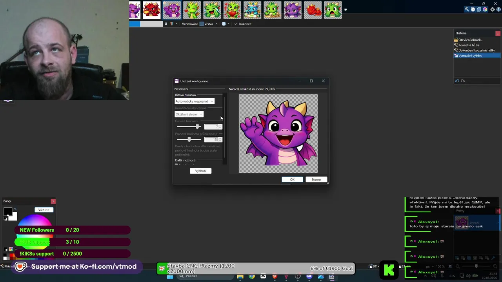This screenshot has height=282, width=502.
Task: Move the Úroveň tónování slider handle
Action: [198, 127]
